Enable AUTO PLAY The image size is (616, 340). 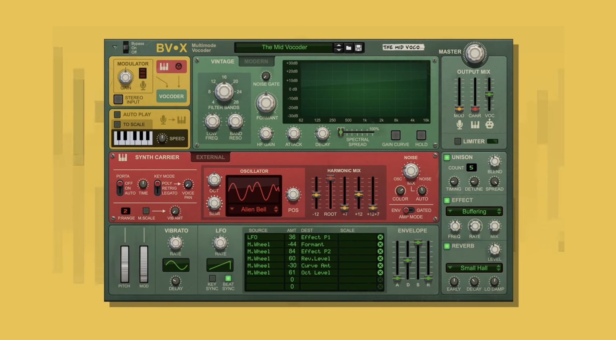(118, 114)
